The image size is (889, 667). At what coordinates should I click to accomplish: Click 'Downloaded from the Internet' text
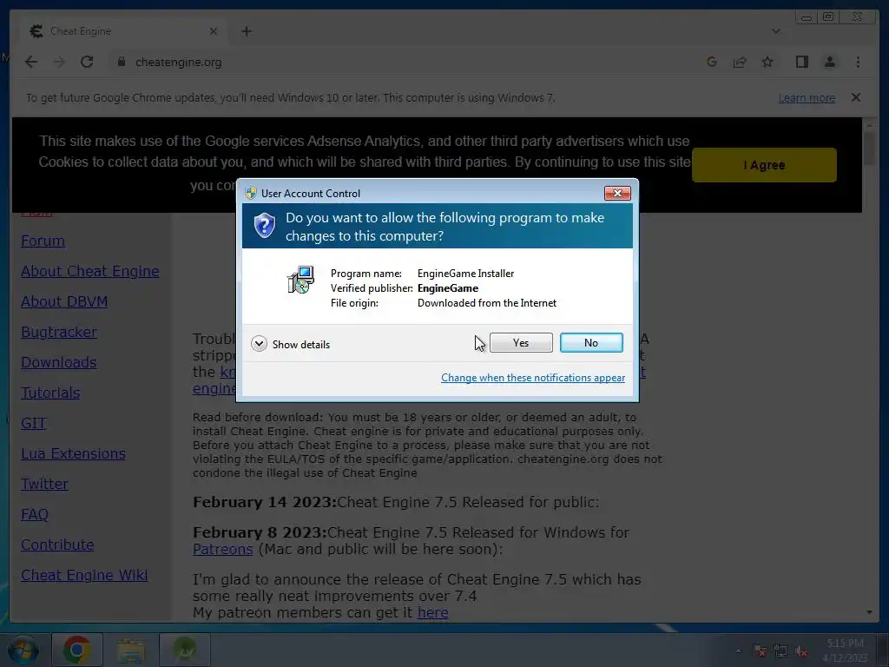[487, 303]
